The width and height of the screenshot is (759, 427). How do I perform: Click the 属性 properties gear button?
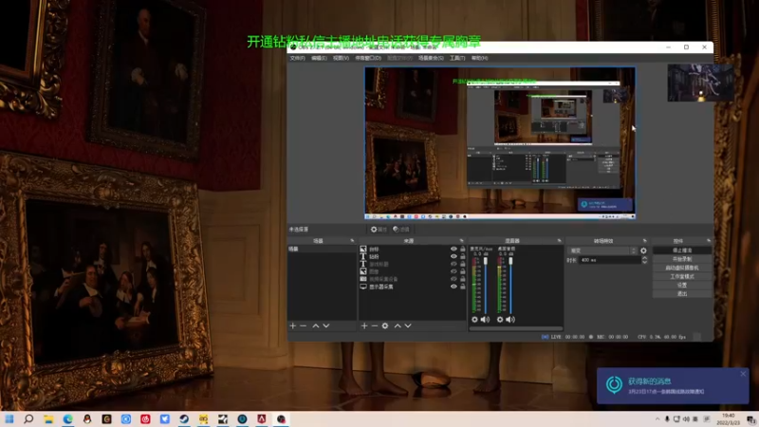379,230
